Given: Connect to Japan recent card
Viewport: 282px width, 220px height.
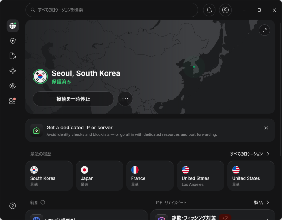Looking at the screenshot, I should point(99,176).
